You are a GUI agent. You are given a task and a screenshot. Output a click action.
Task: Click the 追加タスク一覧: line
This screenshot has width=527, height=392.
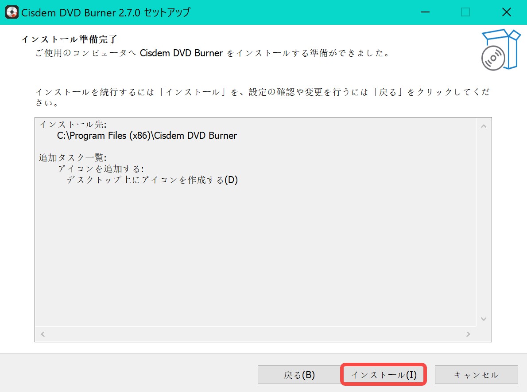pos(73,157)
